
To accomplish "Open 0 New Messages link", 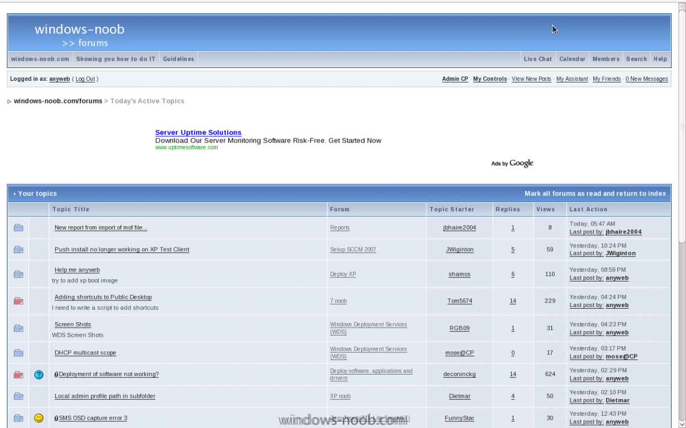I will [647, 79].
